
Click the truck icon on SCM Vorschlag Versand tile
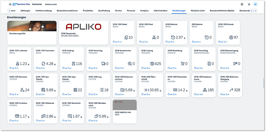tap(103, 64)
